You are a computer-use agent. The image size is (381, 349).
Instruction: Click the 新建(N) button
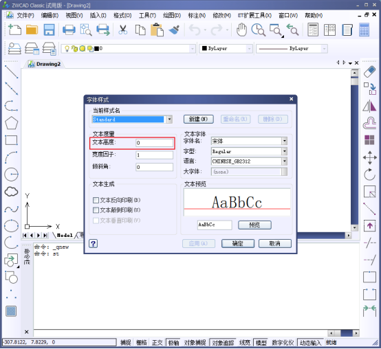(199, 119)
